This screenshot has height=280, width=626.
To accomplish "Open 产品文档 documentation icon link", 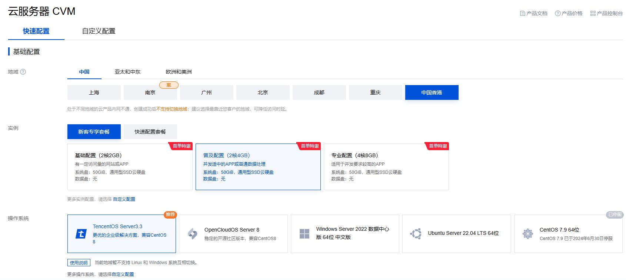I will pyautogui.click(x=523, y=13).
